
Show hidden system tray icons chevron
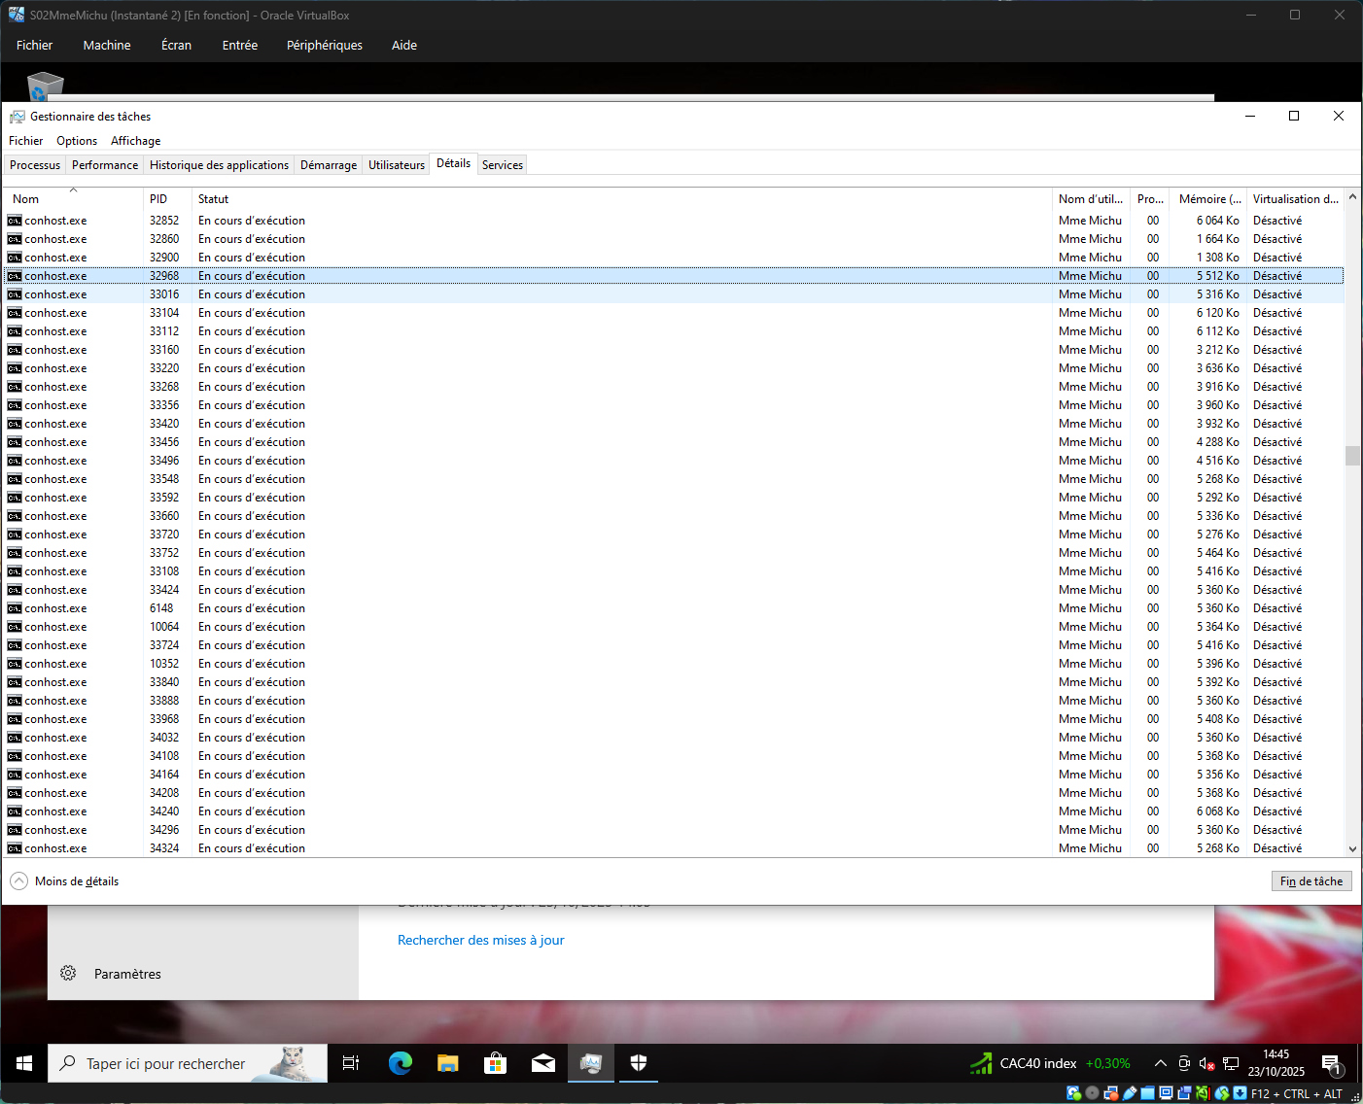[x=1160, y=1063]
